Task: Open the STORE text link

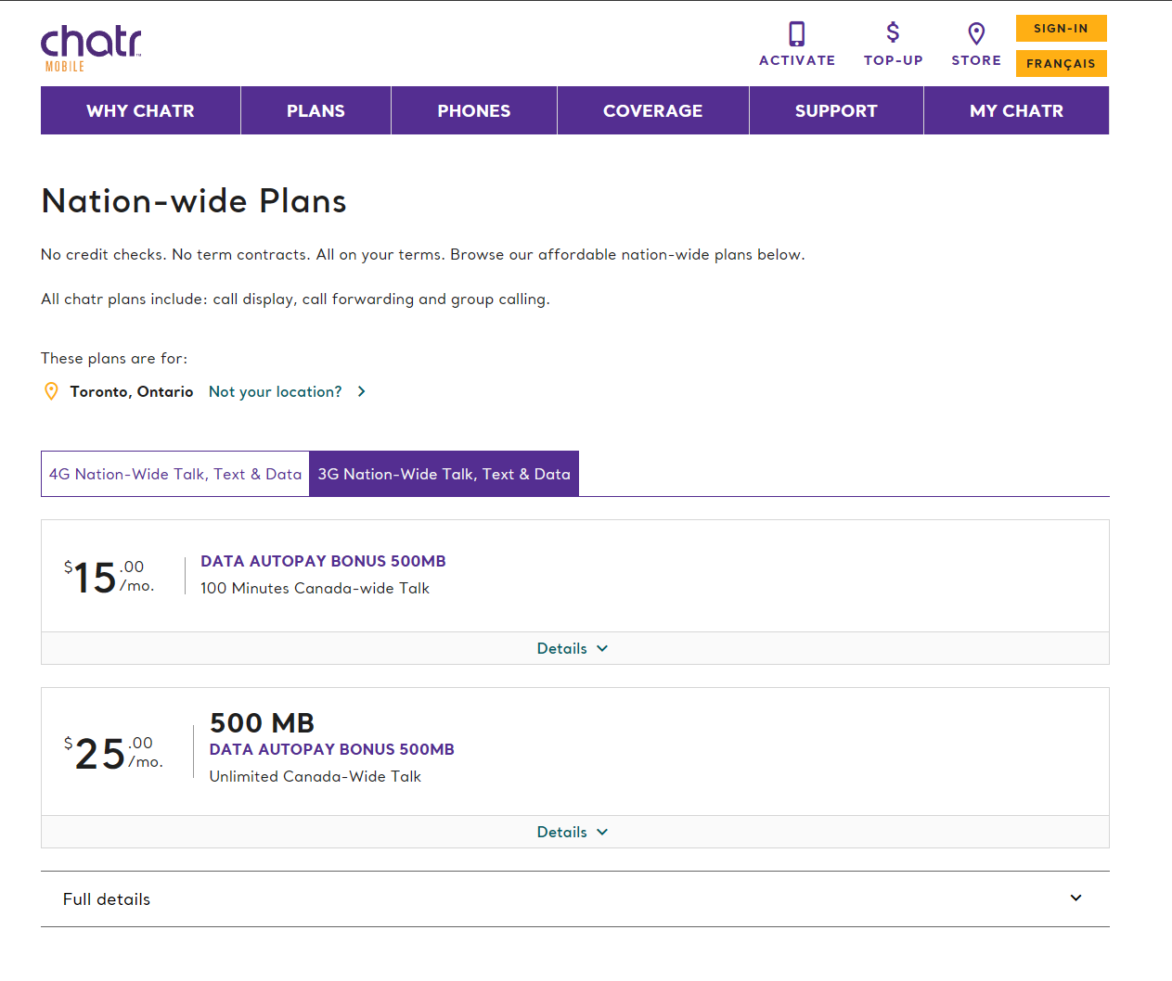Action: [976, 60]
